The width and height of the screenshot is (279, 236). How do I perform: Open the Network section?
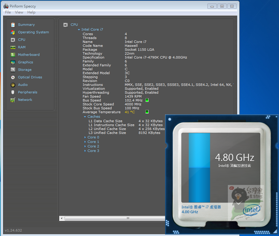25,100
